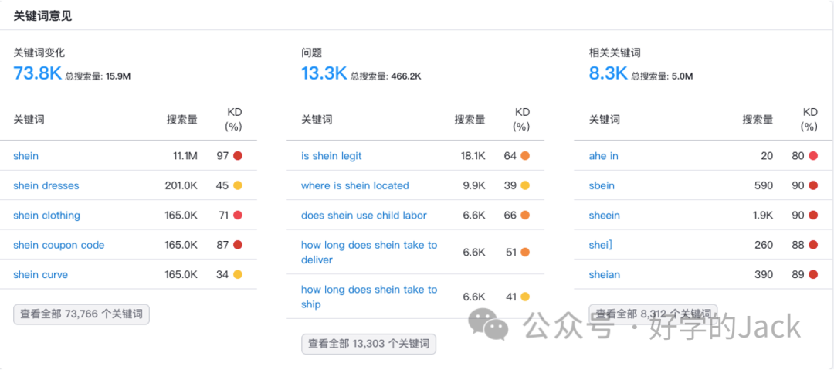This screenshot has height=370, width=834.
Task: Open the 'shein' keyword link
Action: 25,156
